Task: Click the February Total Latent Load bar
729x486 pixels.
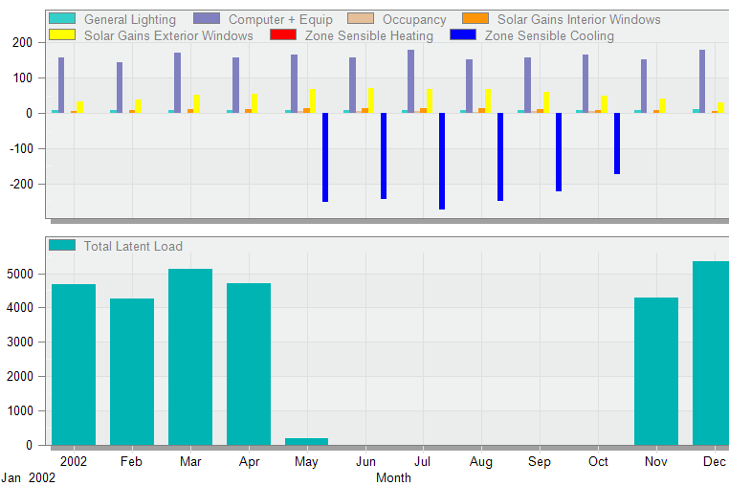Action: coord(132,371)
